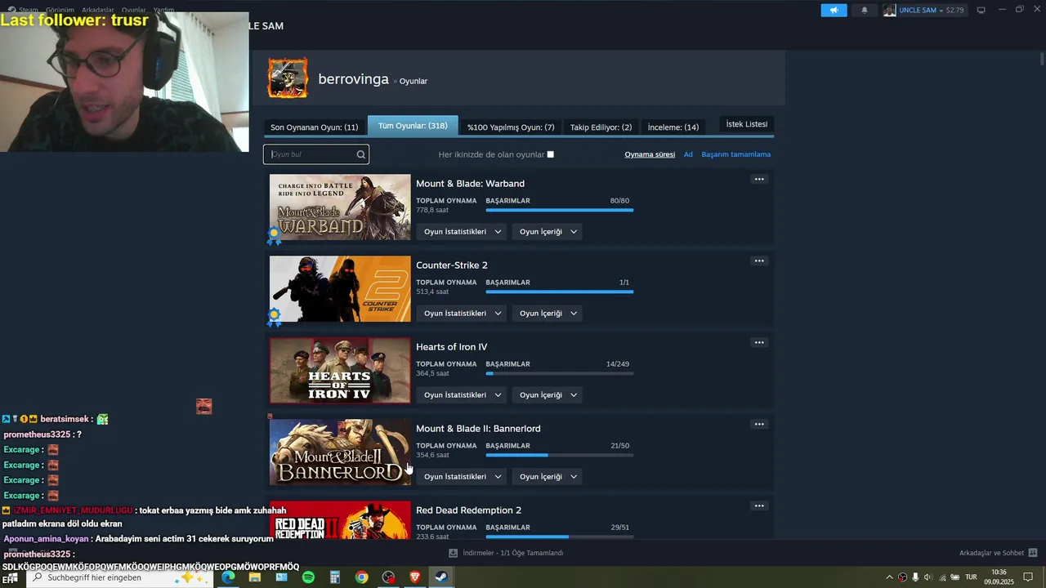Open Steam announcements megaphone button
The width and height of the screenshot is (1046, 588).
(x=834, y=10)
